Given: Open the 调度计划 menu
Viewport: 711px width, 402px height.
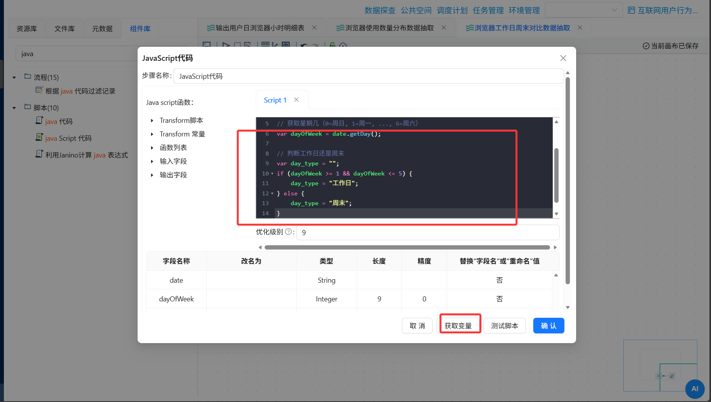Looking at the screenshot, I should pyautogui.click(x=452, y=10).
